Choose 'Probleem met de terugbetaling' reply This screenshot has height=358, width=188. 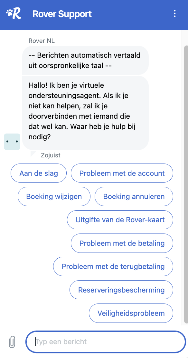pos(113,266)
